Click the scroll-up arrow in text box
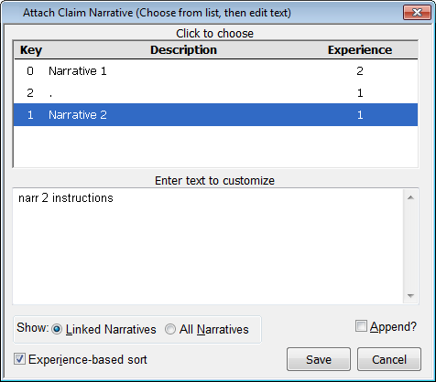The image size is (436, 382). (410, 197)
